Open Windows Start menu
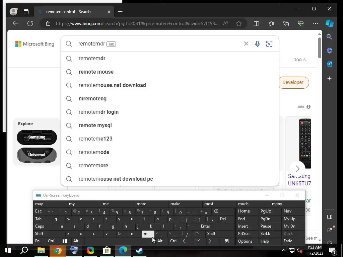Viewport: 343px width, 257px height. (x=8, y=250)
